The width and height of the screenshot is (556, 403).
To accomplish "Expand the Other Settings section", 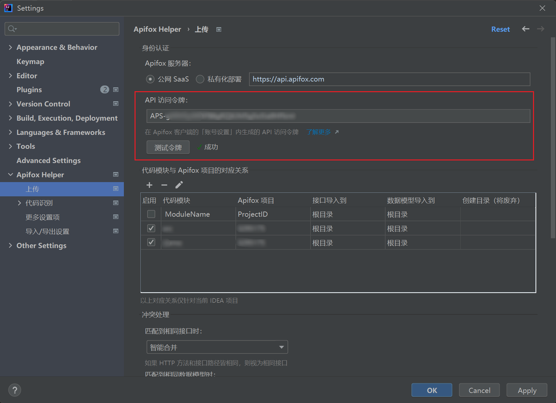I will click(x=10, y=245).
